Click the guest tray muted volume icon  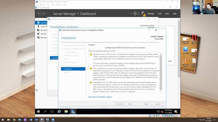pos(162,111)
